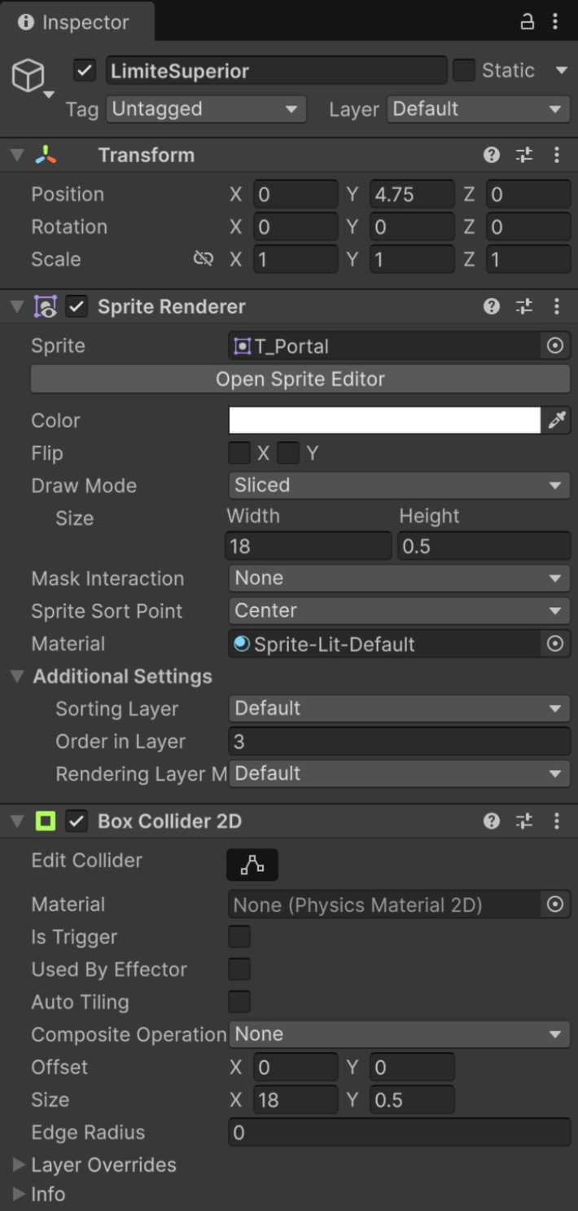
Task: Click the white Color swatch
Action: (x=385, y=421)
